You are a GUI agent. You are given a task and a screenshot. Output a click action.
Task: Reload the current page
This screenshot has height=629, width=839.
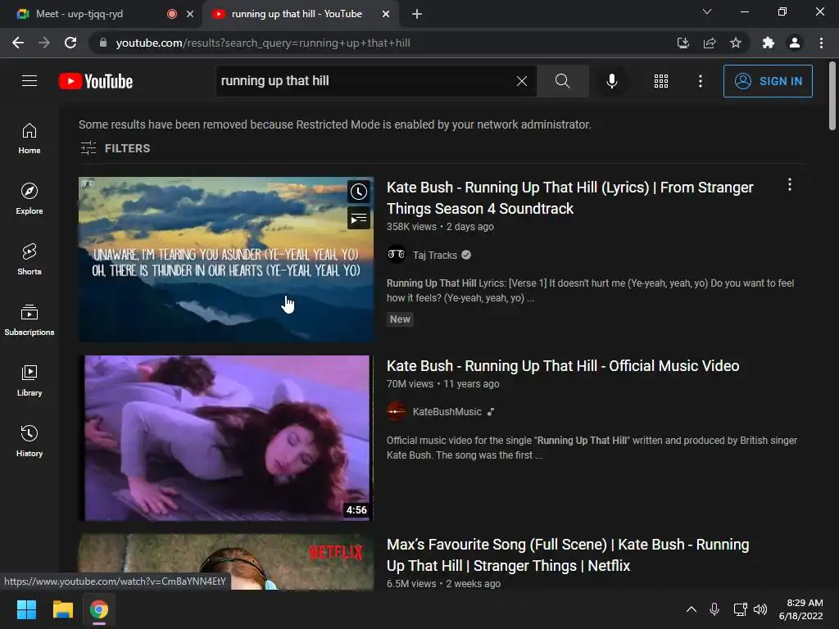coord(70,43)
